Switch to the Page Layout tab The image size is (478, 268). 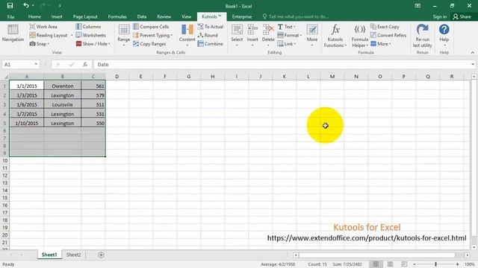point(85,16)
